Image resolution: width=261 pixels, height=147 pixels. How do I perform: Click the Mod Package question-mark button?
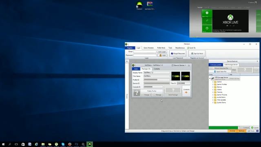point(173,91)
